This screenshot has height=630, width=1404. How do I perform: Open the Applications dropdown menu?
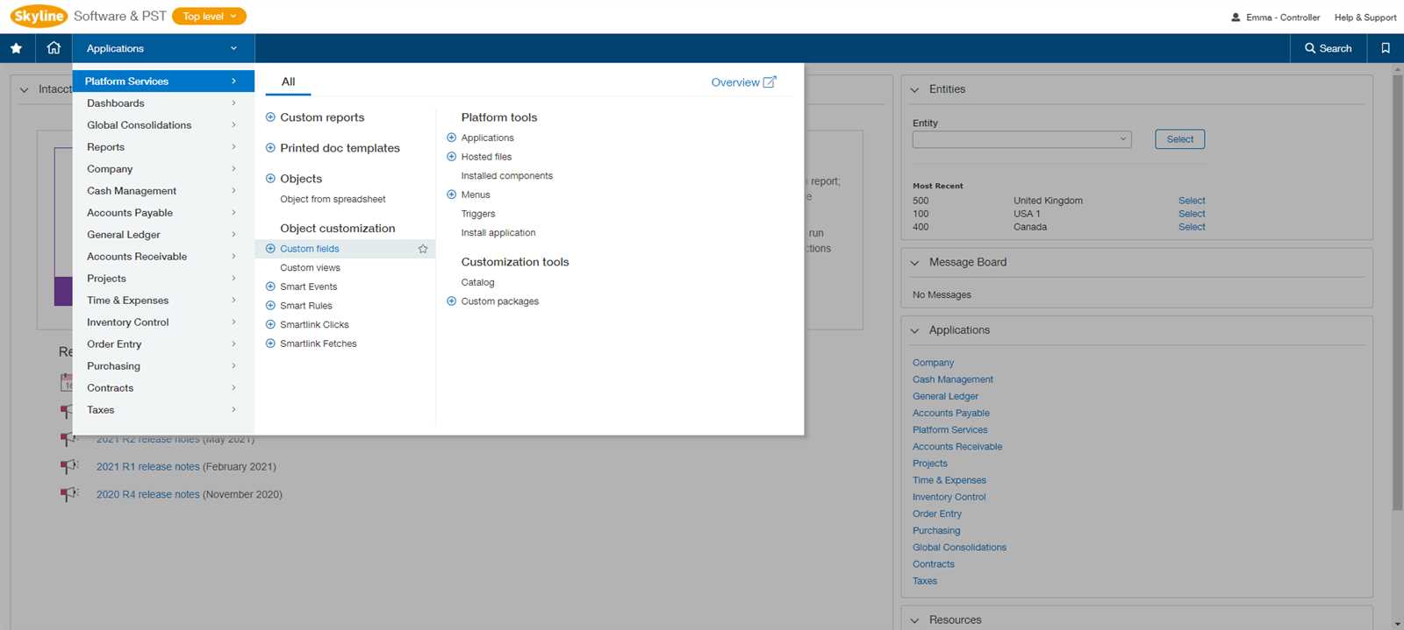[163, 48]
